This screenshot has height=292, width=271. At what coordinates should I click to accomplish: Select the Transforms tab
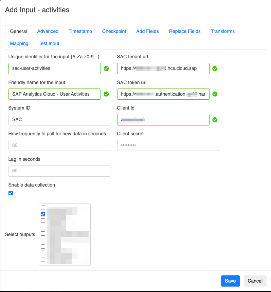pyautogui.click(x=223, y=31)
